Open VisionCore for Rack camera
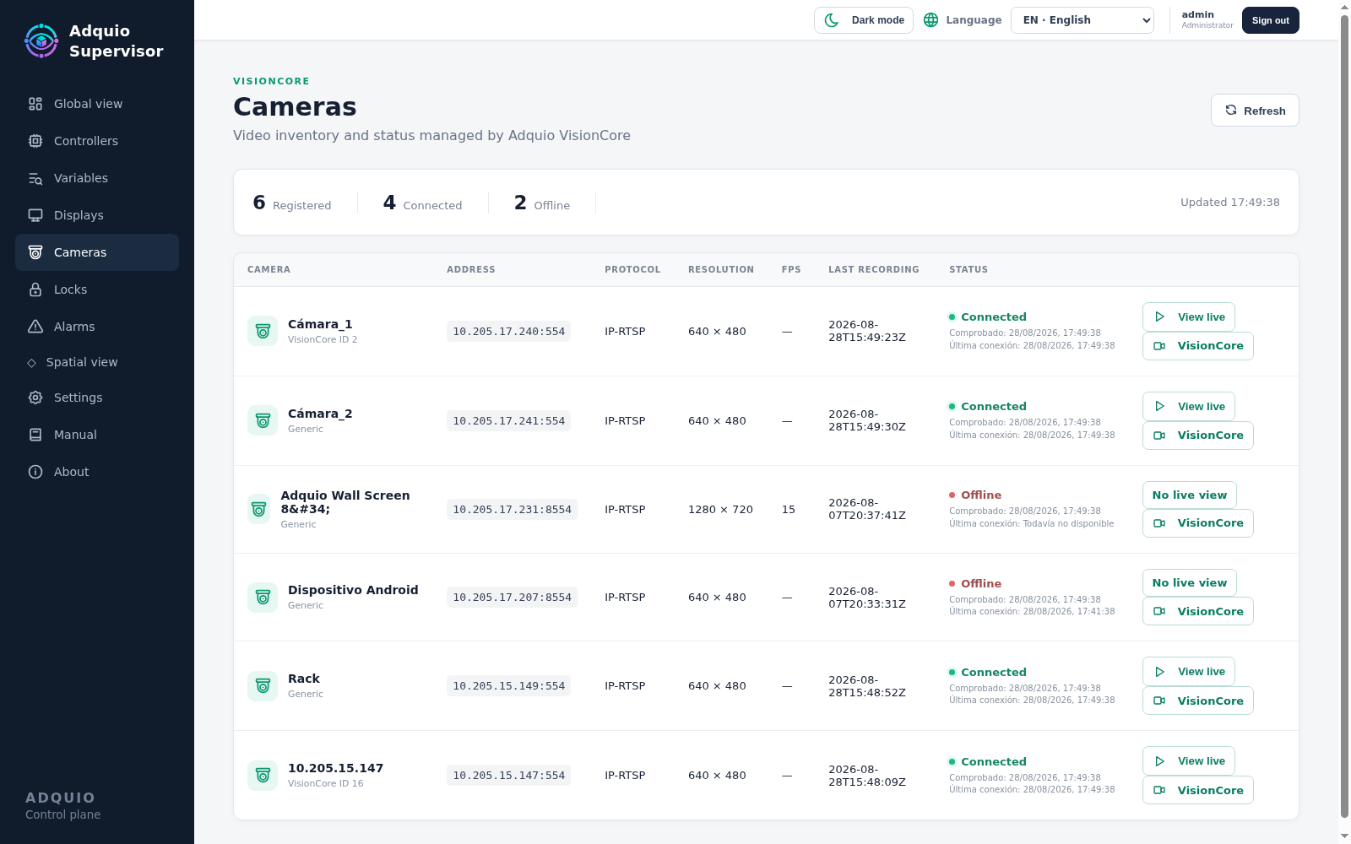This screenshot has height=844, width=1351. [1198, 701]
